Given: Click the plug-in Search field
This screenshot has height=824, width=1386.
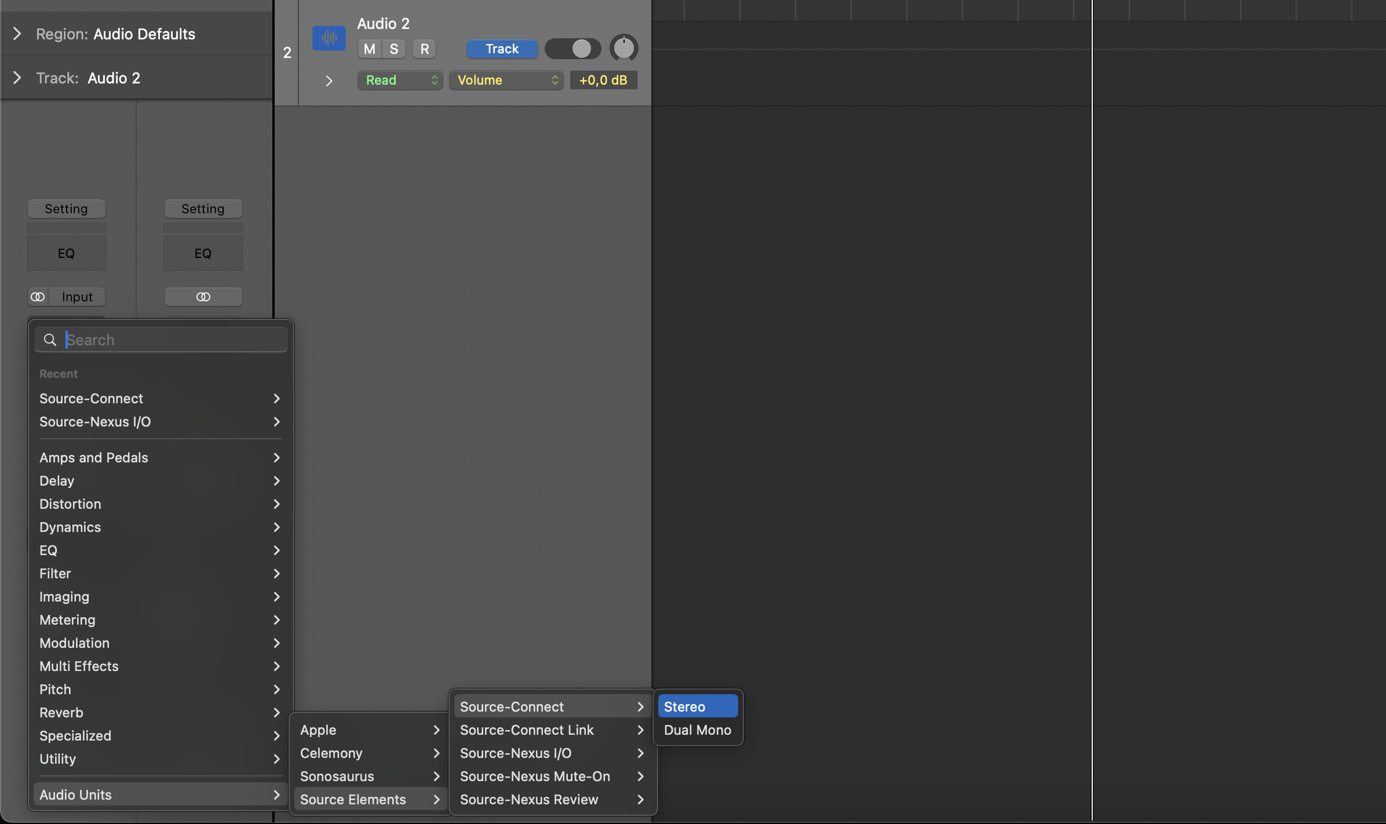Looking at the screenshot, I should click(x=174, y=340).
